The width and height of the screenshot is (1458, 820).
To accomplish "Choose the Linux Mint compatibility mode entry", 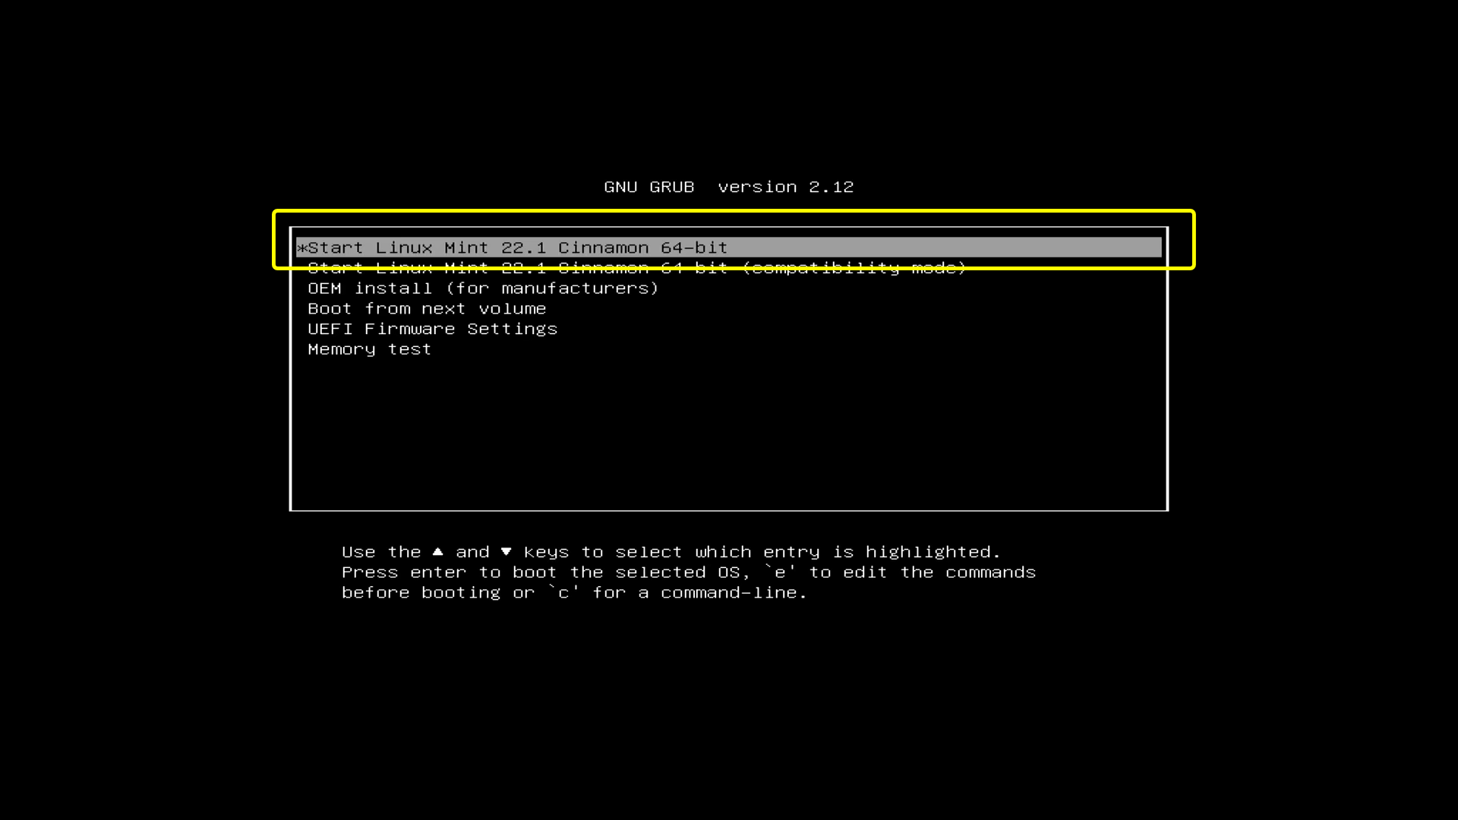I will pyautogui.click(x=636, y=268).
